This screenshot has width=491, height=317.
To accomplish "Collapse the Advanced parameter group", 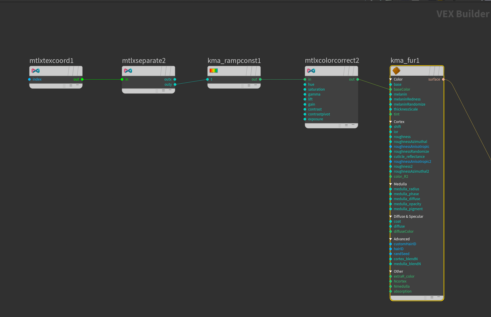I will [391, 239].
